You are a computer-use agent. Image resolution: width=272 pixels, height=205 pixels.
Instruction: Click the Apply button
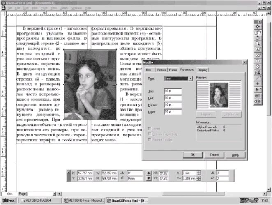click(235, 155)
